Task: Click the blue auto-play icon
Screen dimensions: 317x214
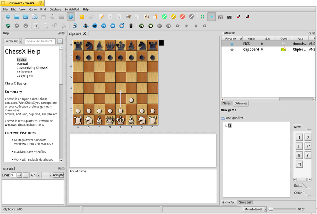Action: point(104,26)
